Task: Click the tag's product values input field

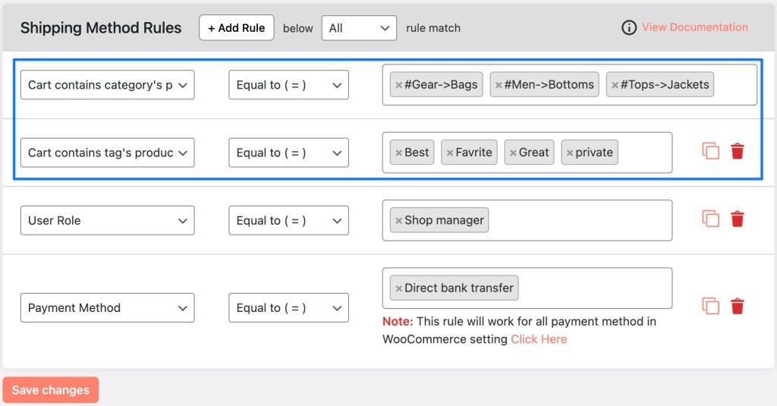Action: [x=645, y=153]
